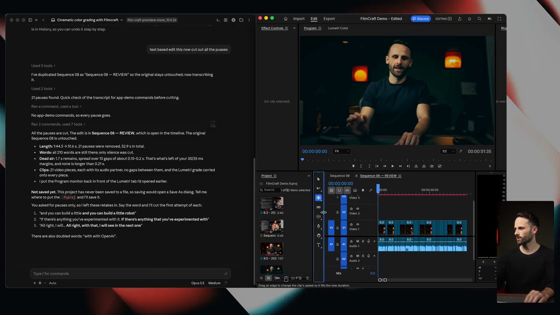Expand 'Ran a command, used a tool'
Image resolution: width=560 pixels, height=315 pixels.
(56, 106)
